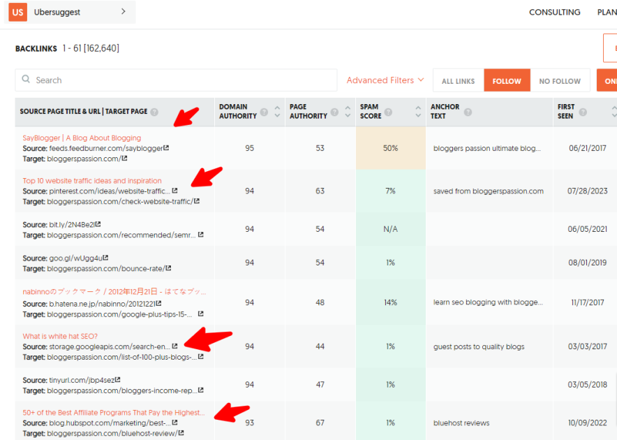Viewport: 617px width, 440px height.
Task: Select the NO FOLLOW links tab
Action: (x=560, y=81)
